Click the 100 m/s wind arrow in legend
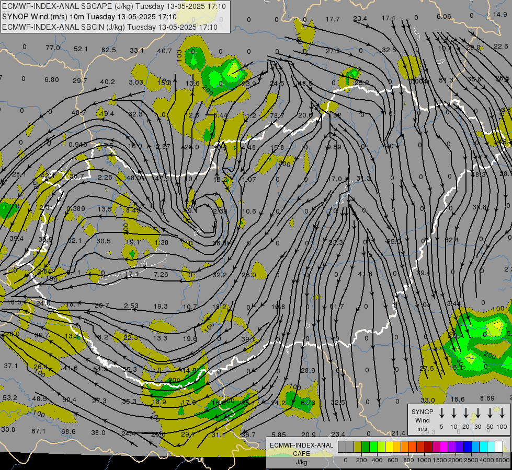Screen dimensions: 512x470 click(502, 413)
